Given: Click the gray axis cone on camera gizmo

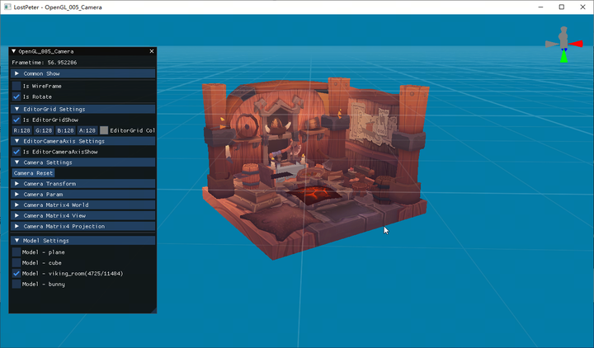Looking at the screenshot, I should [x=551, y=44].
